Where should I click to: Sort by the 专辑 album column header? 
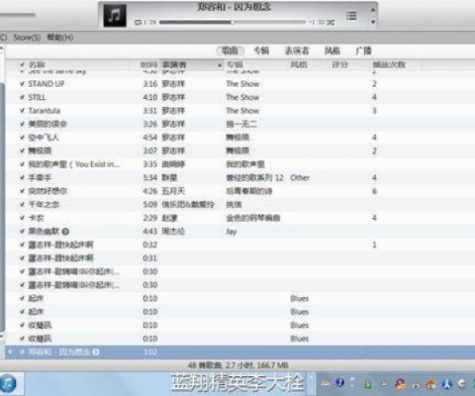(235, 64)
